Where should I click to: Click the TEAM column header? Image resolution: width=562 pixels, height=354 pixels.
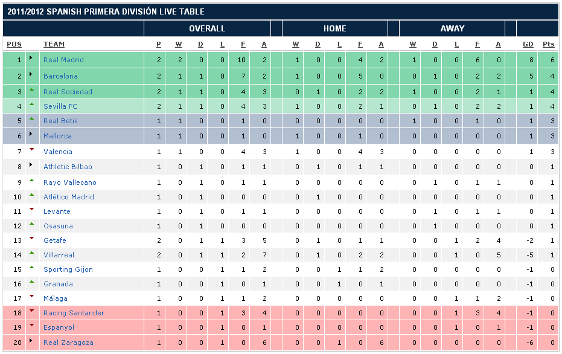coord(54,44)
